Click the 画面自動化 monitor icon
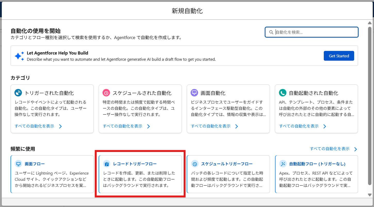Image resolution: width=374 pixels, height=207 pixels. 194,93
